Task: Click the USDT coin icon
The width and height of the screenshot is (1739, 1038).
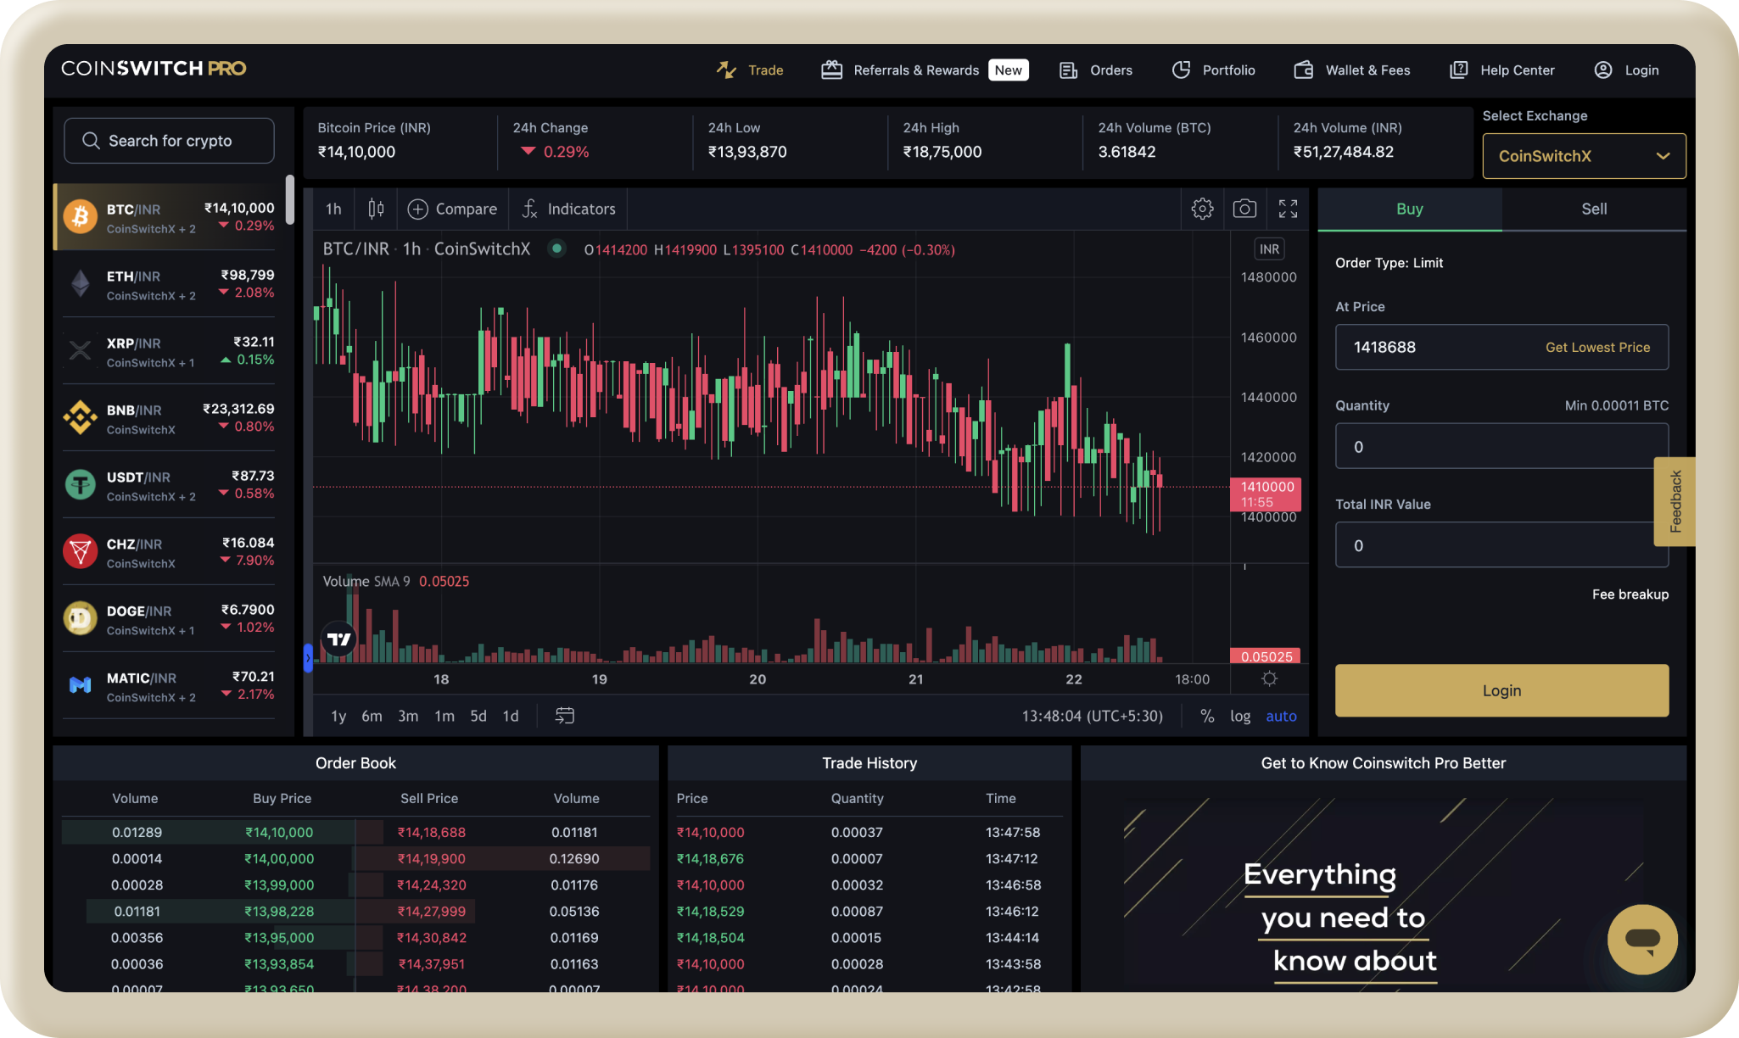Action: click(81, 484)
